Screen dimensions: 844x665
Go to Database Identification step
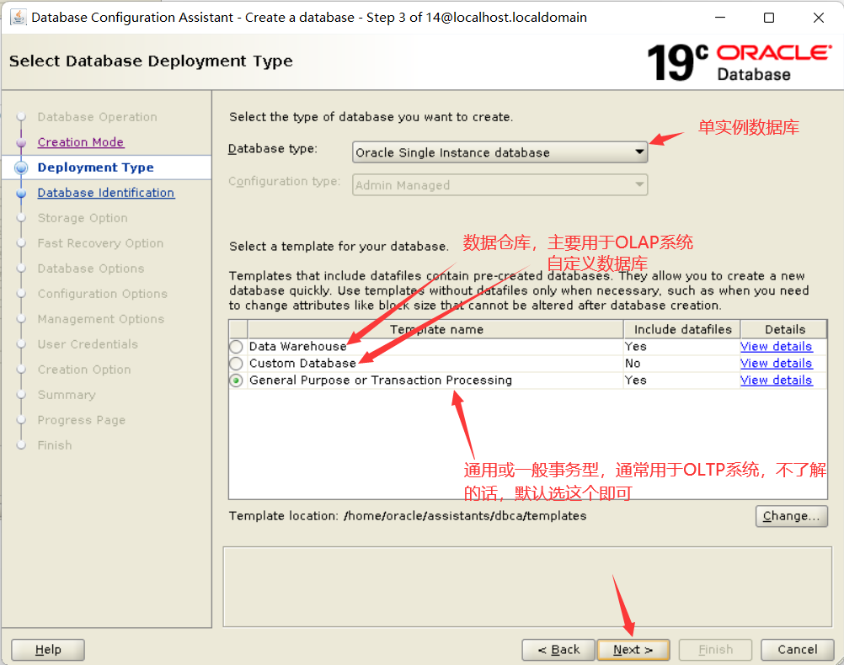tap(106, 193)
